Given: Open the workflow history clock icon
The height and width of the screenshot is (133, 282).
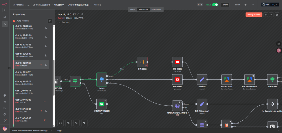Looking at the screenshot, I should coord(245,5).
